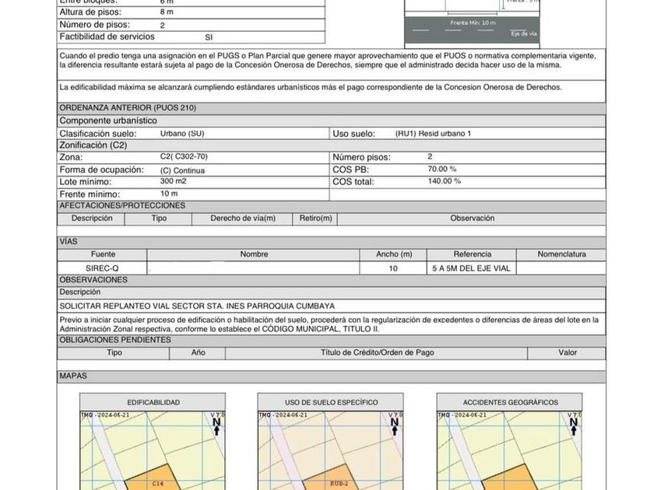654x490 pixels.
Task: Click the Ancho (m) column header
Action: point(393,254)
